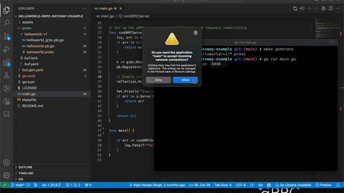This screenshot has height=193, width=344.
Task: Click Go language mode in status bar
Action: (x=260, y=185)
